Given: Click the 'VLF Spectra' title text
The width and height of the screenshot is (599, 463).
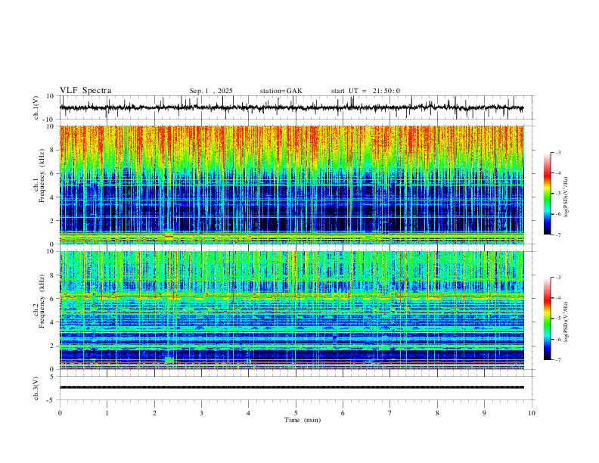Looking at the screenshot, I should click(85, 91).
